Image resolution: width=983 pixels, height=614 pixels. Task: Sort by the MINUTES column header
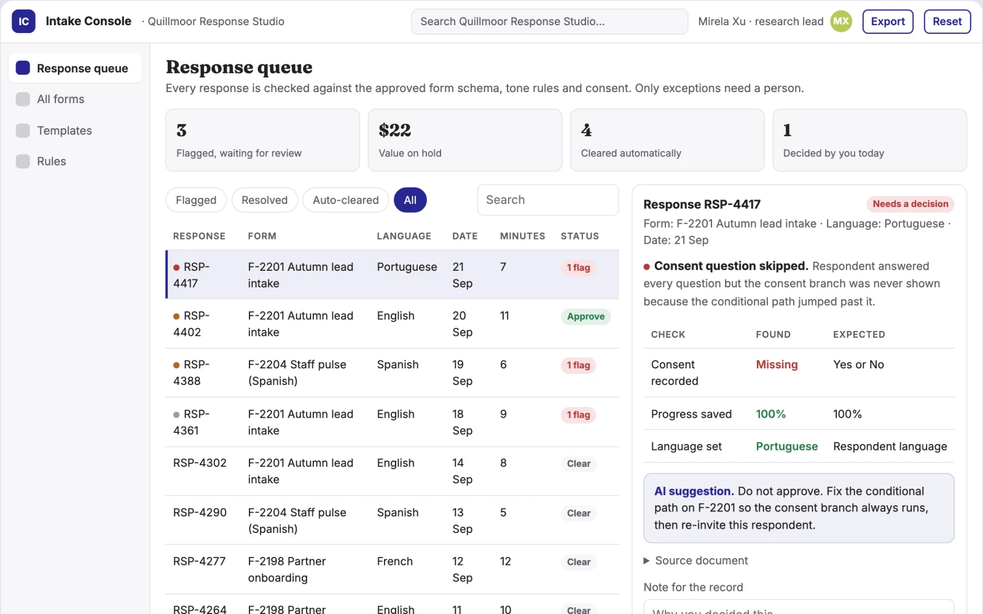(522, 236)
